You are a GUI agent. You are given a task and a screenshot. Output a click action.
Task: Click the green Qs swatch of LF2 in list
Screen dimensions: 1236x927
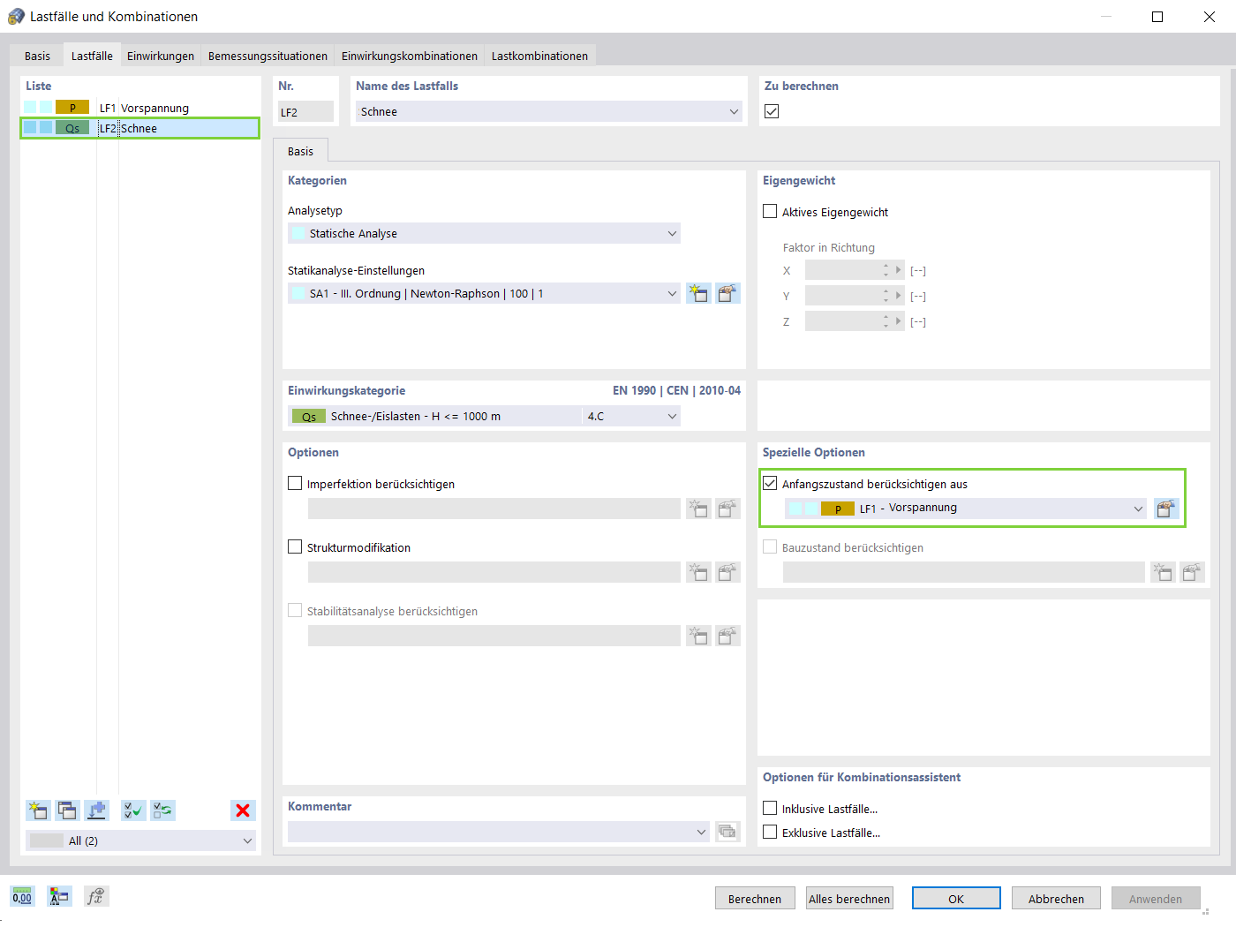coord(72,128)
